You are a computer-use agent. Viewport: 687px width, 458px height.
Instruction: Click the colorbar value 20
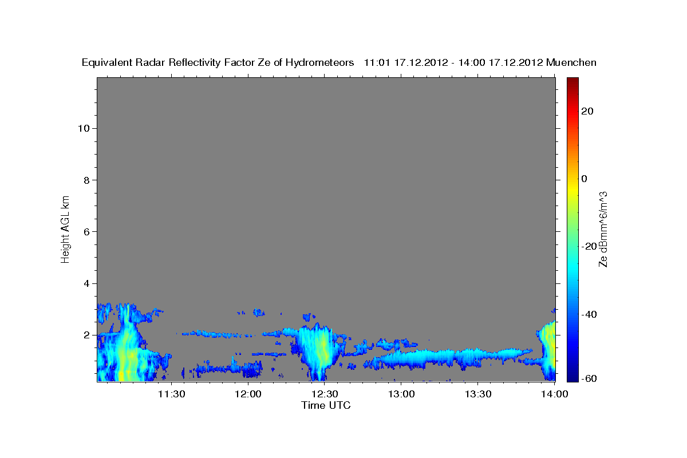point(587,111)
